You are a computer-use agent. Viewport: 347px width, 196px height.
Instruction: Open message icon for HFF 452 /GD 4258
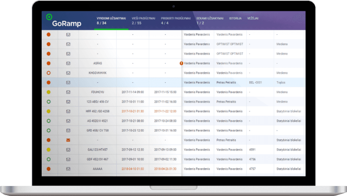68,111
